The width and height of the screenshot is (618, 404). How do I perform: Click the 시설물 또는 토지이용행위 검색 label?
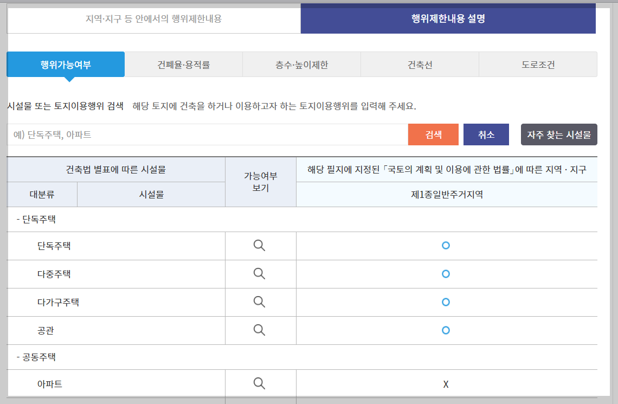(x=66, y=106)
